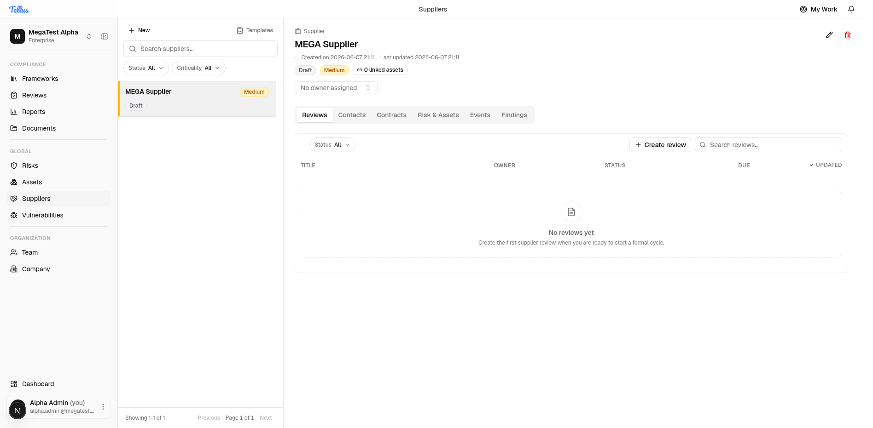Open the notifications bell
The height and width of the screenshot is (428, 873).
tap(851, 9)
